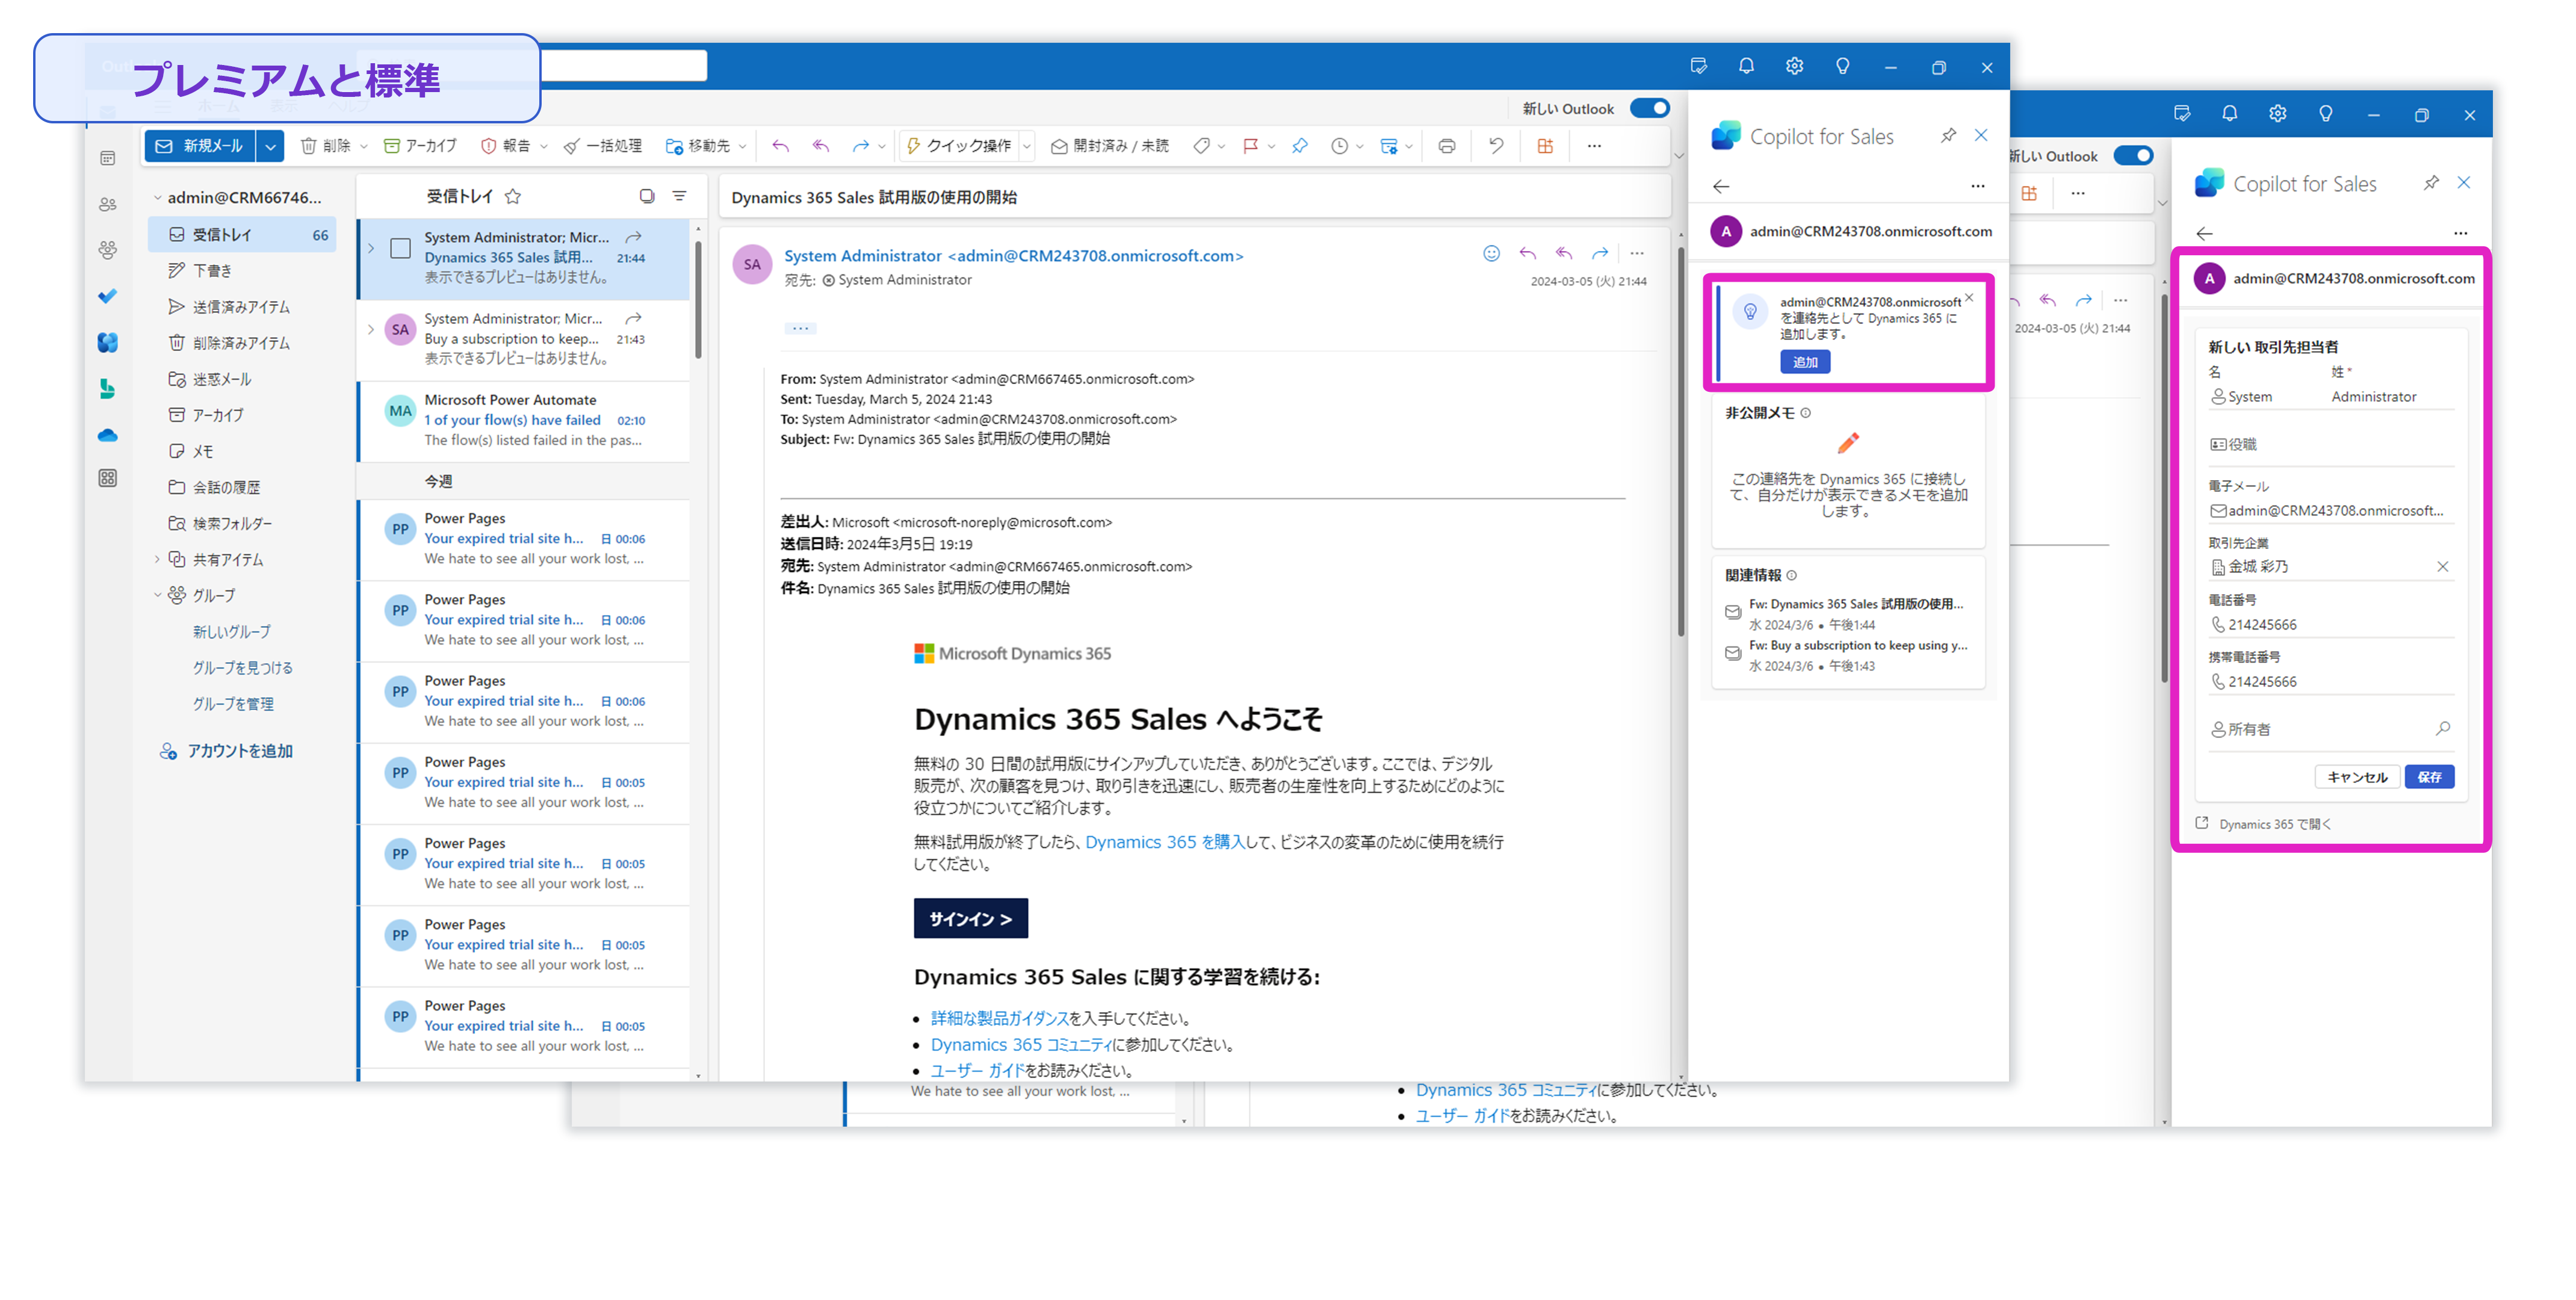The width and height of the screenshot is (2576, 1300).
Task: Click the forward arrow in the toolbar
Action: click(861, 146)
